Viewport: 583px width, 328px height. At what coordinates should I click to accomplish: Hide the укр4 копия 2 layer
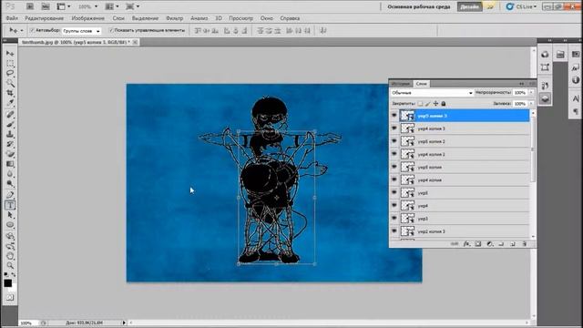(x=394, y=154)
